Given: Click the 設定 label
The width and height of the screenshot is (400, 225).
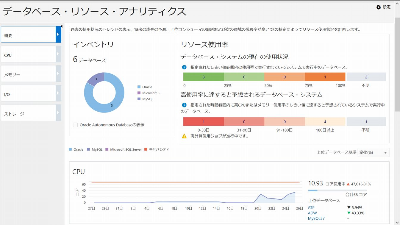Looking at the screenshot, I should (387, 7).
